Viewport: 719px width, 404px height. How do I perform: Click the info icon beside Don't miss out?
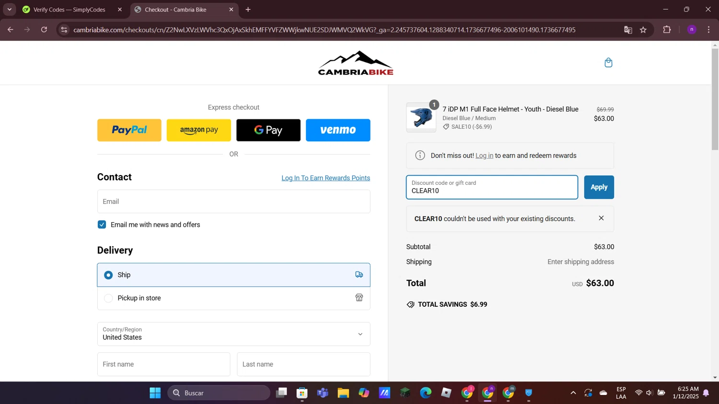[420, 155]
